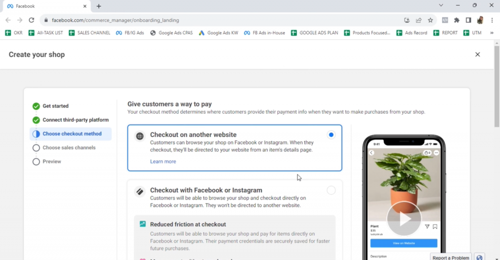
Task: Select Checkout with Facebook or Instagram radio button
Action: [332, 190]
